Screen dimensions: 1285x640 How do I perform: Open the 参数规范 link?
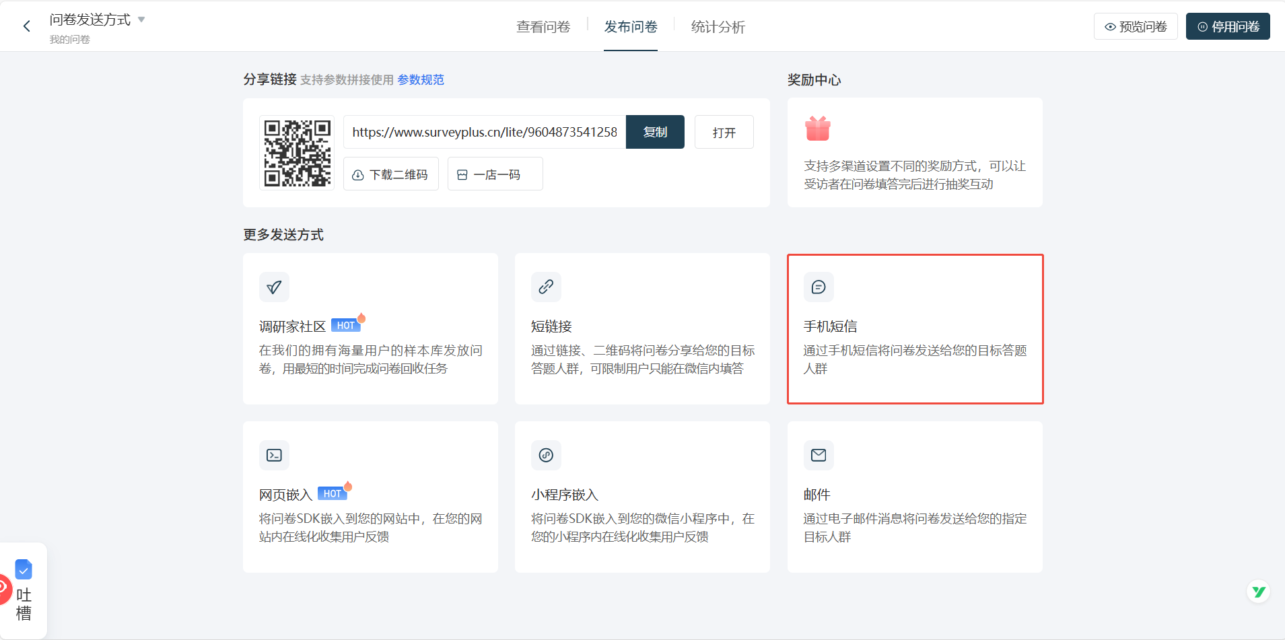[x=419, y=79]
